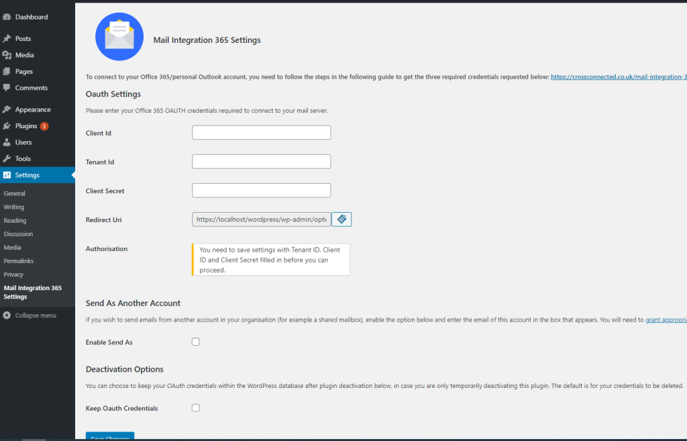Image resolution: width=687 pixels, height=441 pixels.
Task: Click the Redirect Uri label
Action: pos(103,219)
